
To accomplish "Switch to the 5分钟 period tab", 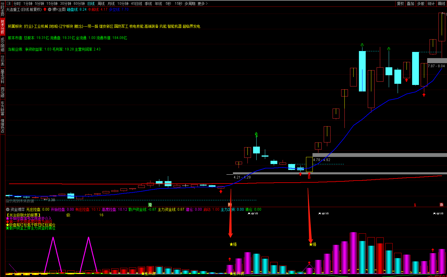I will [x=39, y=4].
